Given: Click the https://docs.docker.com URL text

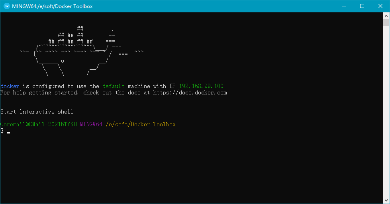Looking at the screenshot, I should (190, 92).
